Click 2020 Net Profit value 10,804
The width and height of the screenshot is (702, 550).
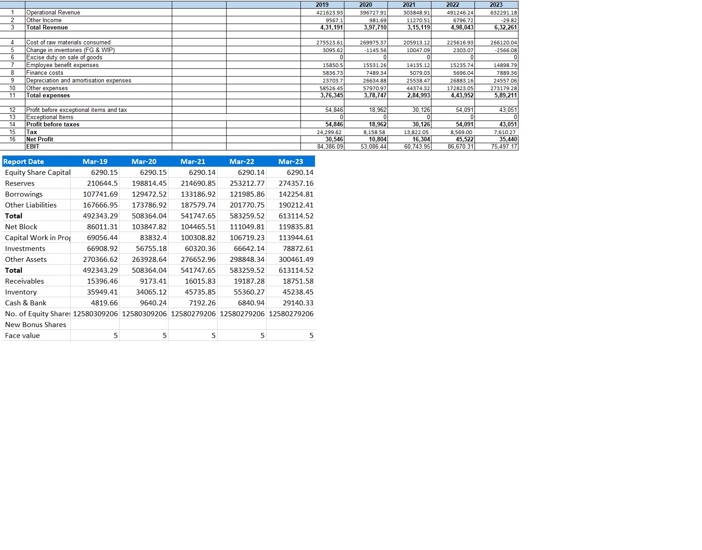(378, 139)
